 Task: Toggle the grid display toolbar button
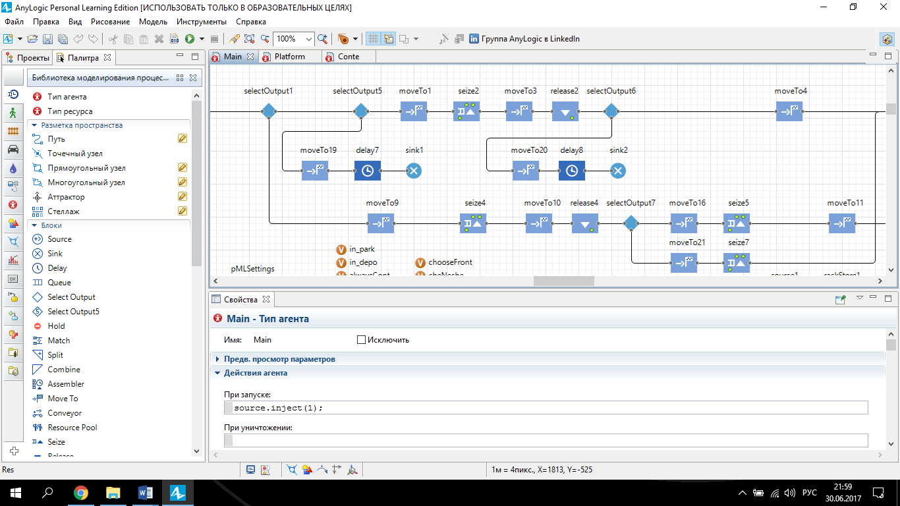point(373,39)
